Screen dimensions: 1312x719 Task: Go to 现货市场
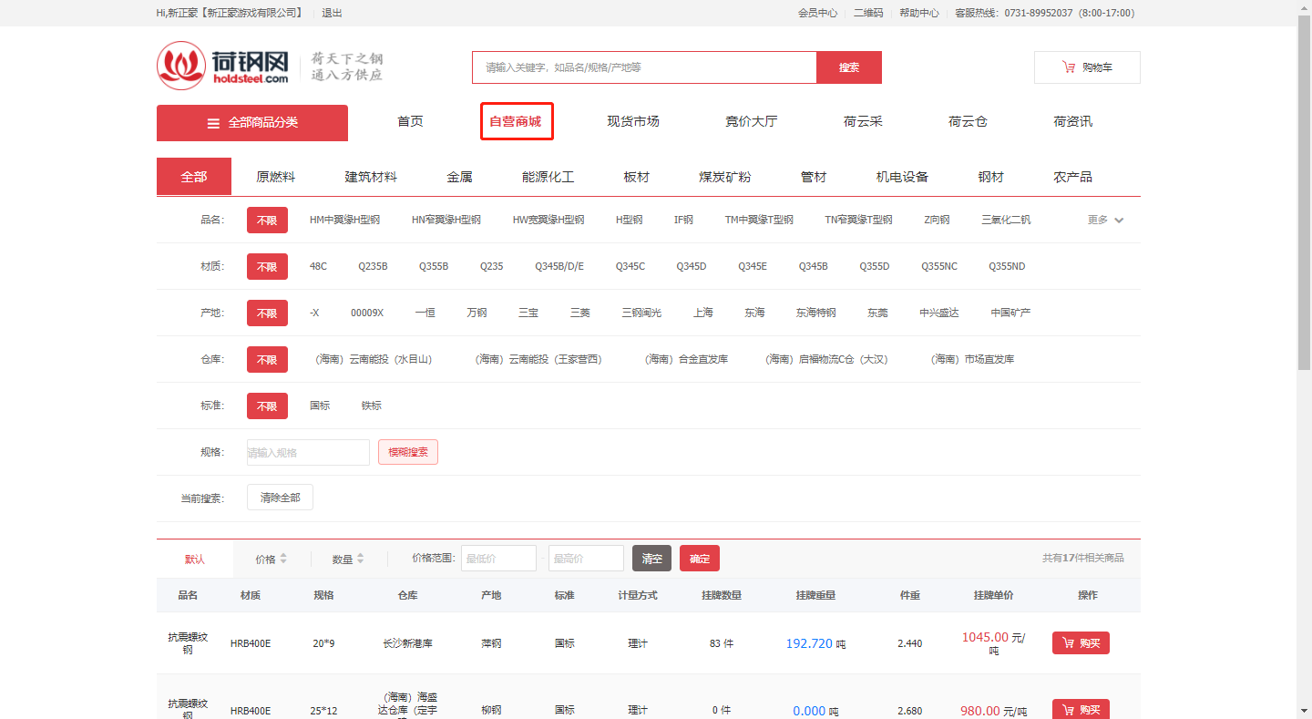(633, 122)
